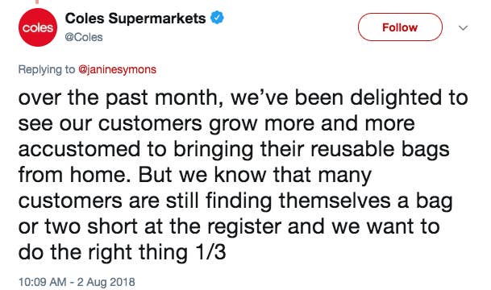Click the white 'coles' wordmark in logo

(x=38, y=28)
